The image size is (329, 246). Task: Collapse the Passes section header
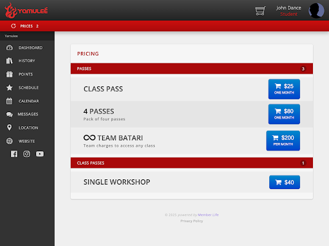click(191, 69)
